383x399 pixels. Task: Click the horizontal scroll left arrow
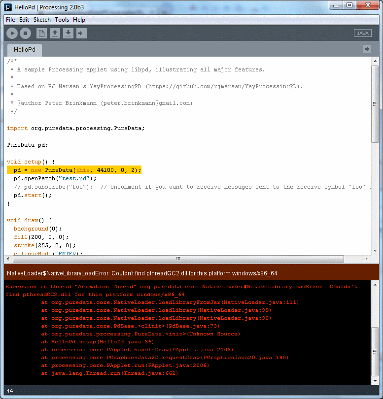tap(8, 259)
